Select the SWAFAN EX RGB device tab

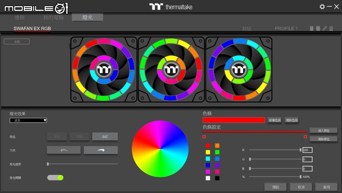pos(32,28)
